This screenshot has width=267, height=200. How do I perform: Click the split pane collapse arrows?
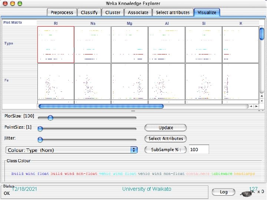tap(261, 110)
